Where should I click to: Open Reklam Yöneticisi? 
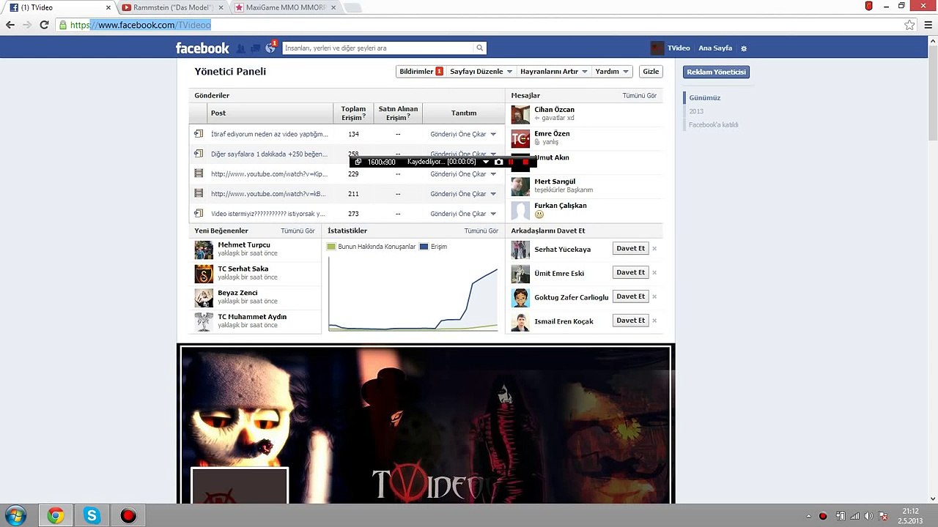tap(716, 72)
